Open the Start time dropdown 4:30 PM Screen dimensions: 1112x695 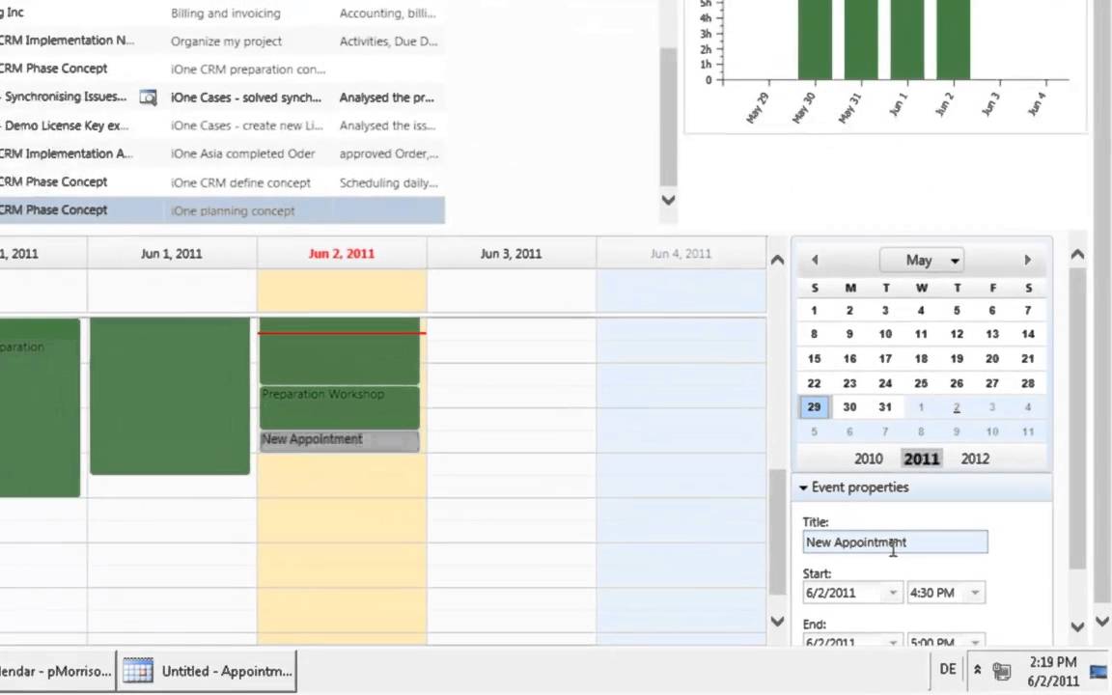(x=975, y=593)
